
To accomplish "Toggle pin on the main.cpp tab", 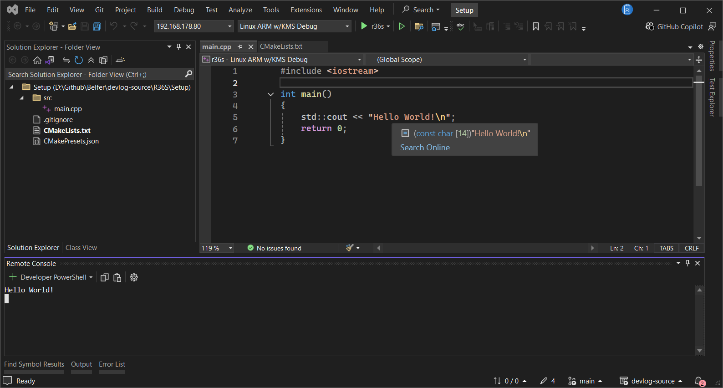I will click(240, 46).
